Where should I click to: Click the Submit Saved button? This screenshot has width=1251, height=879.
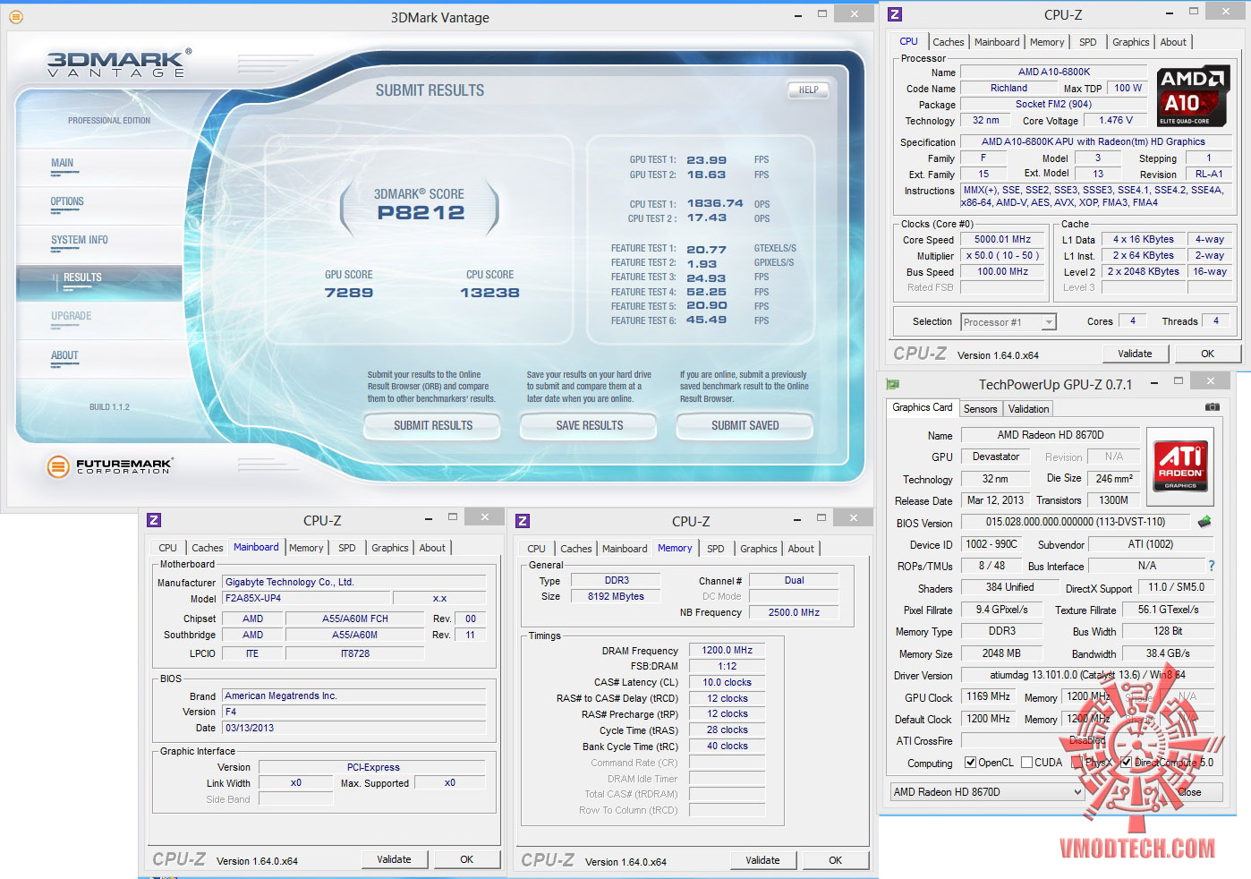point(745,426)
